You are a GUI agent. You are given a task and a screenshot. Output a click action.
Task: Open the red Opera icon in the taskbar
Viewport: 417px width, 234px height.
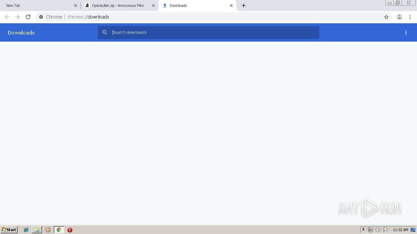click(70, 230)
